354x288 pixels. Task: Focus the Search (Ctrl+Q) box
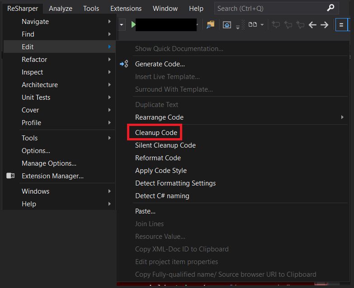(276, 8)
